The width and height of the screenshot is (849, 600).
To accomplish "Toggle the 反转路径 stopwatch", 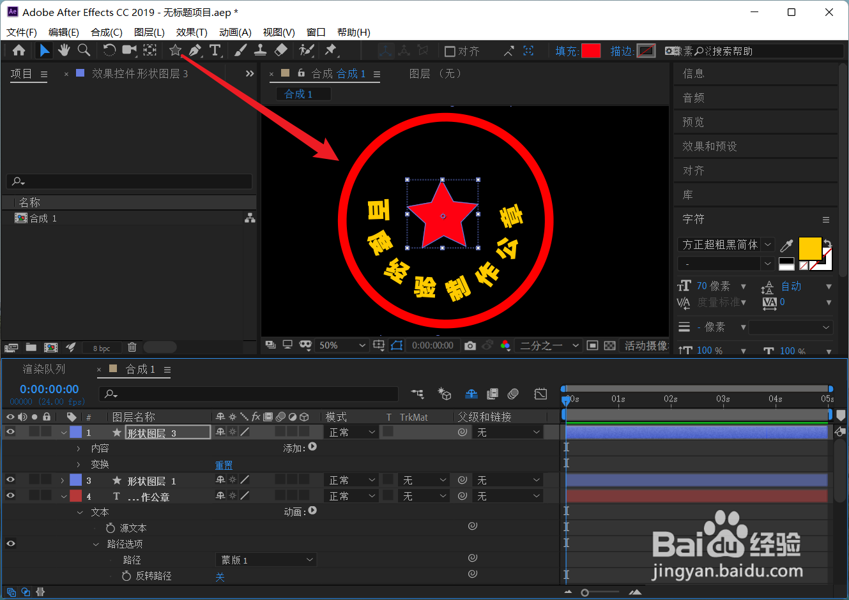I will (x=126, y=576).
